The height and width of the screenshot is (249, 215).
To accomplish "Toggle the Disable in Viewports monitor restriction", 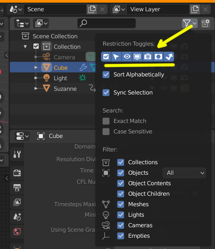I will [x=137, y=57].
